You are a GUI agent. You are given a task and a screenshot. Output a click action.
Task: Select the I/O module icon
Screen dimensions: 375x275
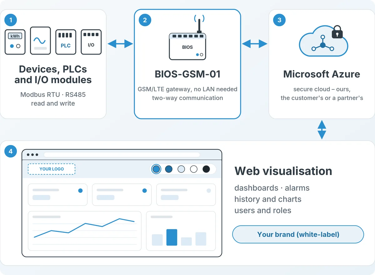click(x=91, y=42)
